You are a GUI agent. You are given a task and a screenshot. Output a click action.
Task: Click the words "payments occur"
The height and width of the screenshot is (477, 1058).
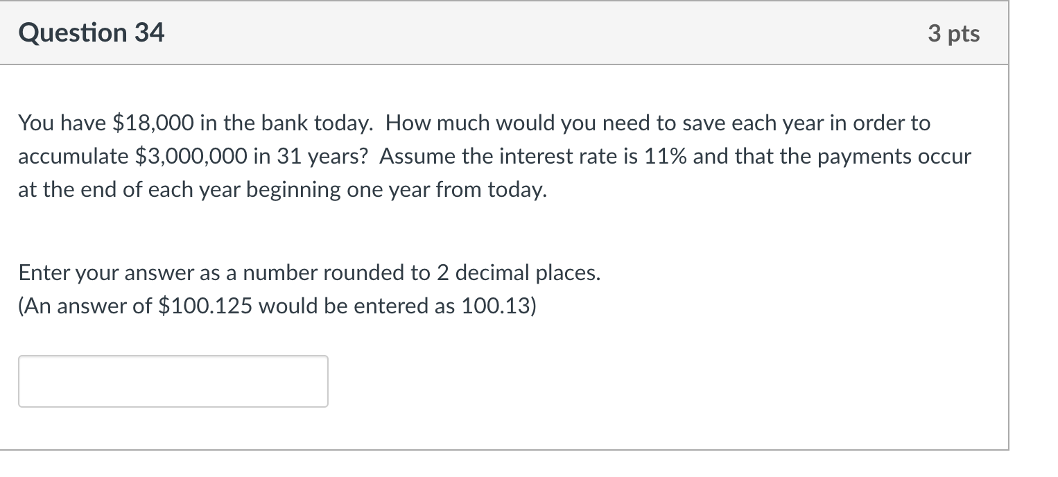894,157
